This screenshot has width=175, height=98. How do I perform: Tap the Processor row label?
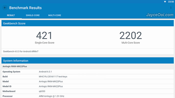[7, 96]
